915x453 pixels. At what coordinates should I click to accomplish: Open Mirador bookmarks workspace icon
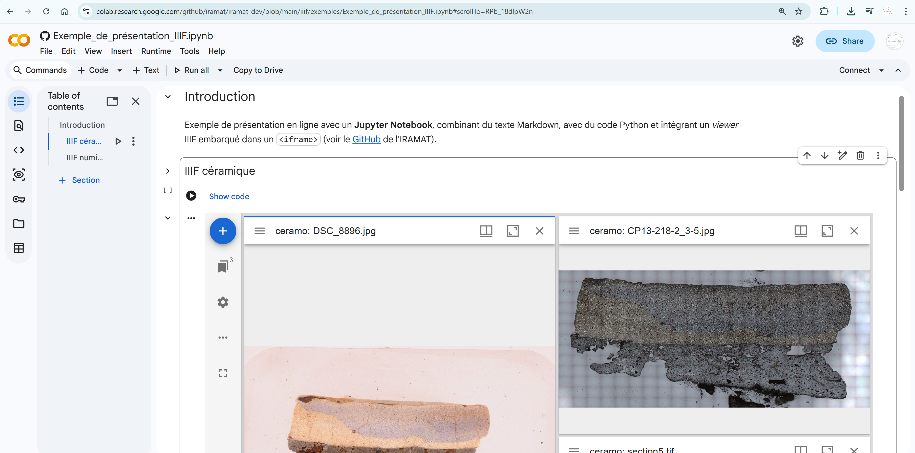click(223, 266)
